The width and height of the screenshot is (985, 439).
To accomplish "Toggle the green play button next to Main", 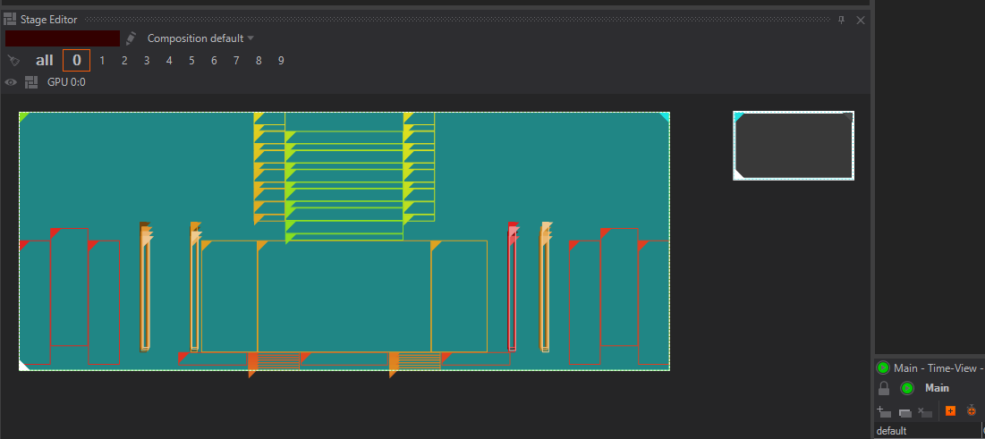I will tap(906, 388).
